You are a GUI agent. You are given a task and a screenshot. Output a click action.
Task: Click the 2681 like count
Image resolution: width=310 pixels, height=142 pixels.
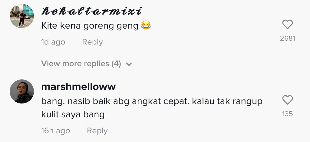(288, 39)
